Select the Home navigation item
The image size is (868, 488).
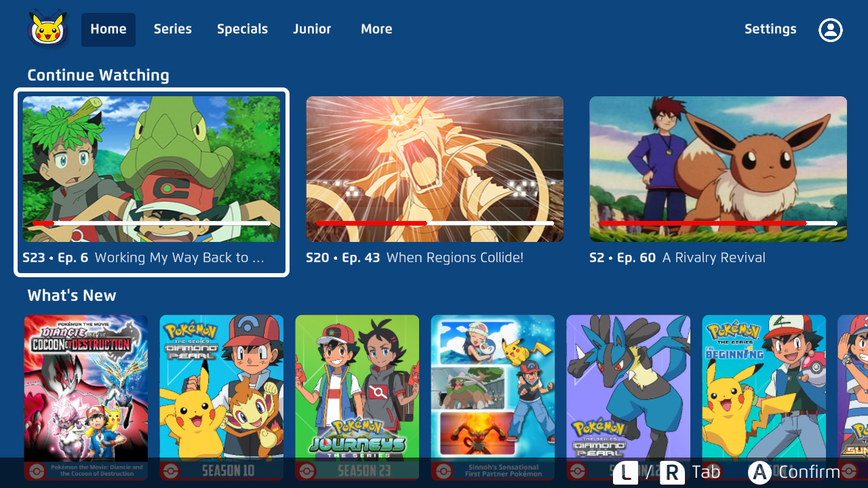pos(108,29)
